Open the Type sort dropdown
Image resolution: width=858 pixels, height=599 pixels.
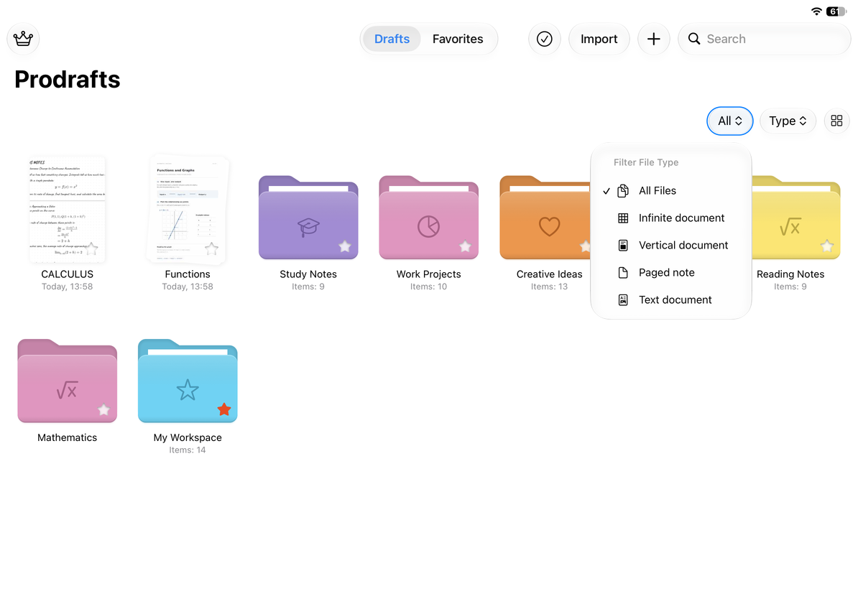(788, 121)
